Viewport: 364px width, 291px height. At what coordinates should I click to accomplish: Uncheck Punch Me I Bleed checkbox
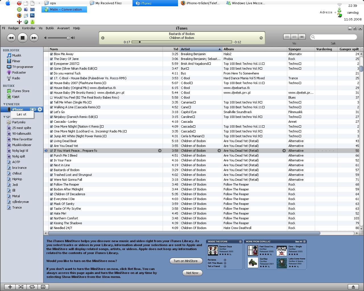(51, 155)
